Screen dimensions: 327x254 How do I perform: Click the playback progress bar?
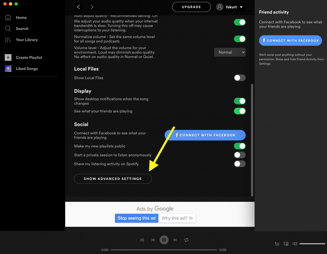[x=164, y=250]
